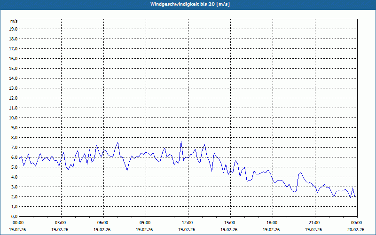Click the 06:00 time axis label
376x235 pixels.
103,223
